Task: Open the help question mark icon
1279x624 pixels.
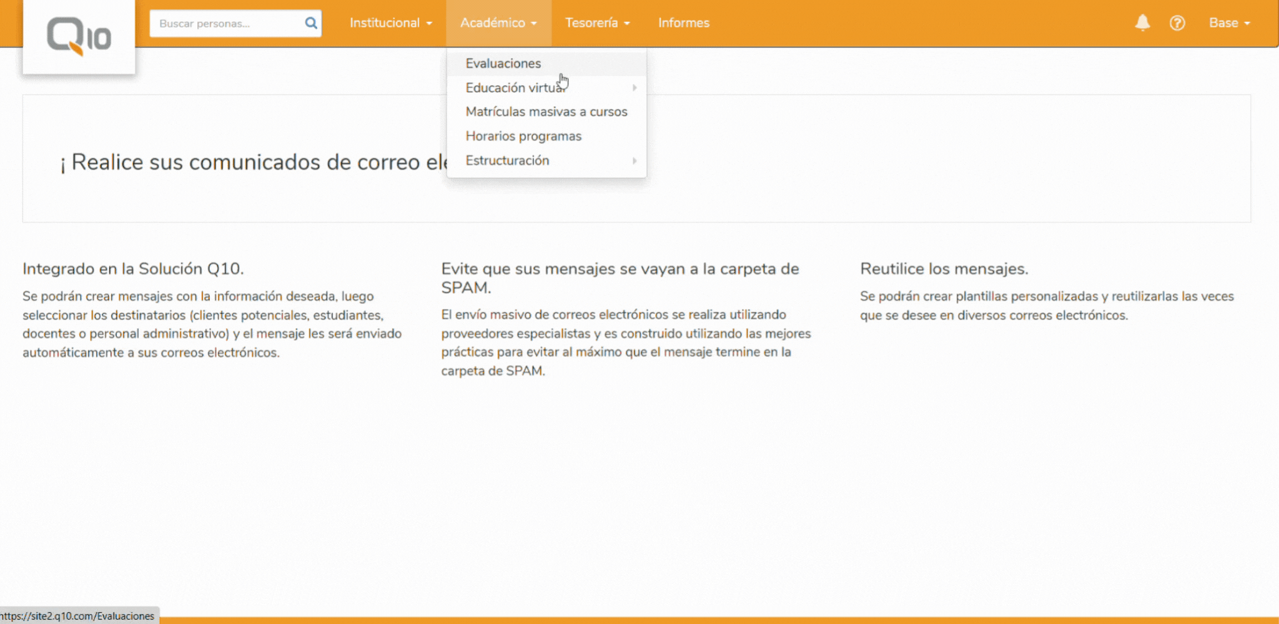Action: [x=1178, y=23]
